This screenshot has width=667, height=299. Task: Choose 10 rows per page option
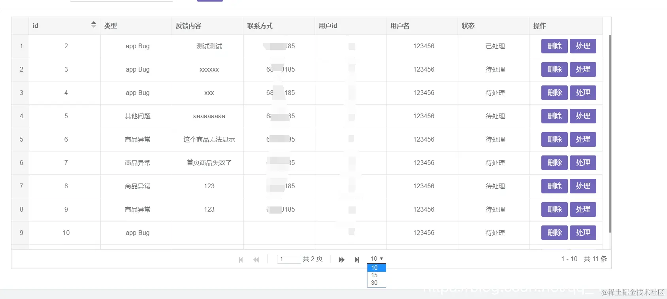(x=377, y=268)
